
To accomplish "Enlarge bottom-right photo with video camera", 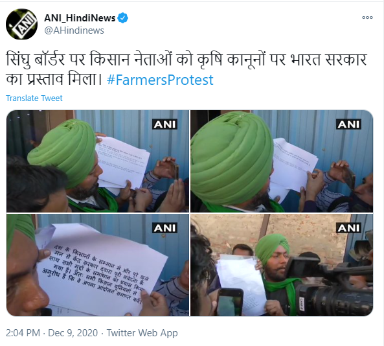I will click(x=282, y=265).
